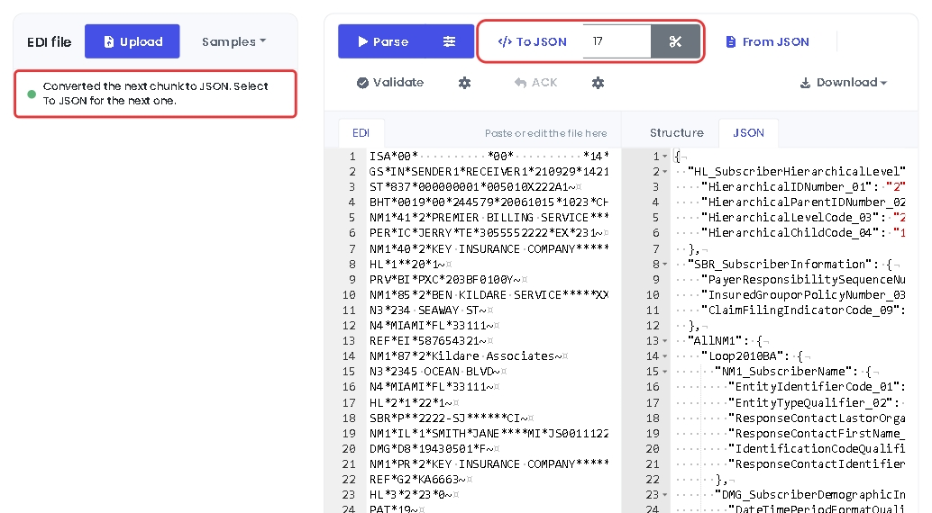The image size is (932, 513).
Task: Switch to the Structure tab
Action: [676, 133]
